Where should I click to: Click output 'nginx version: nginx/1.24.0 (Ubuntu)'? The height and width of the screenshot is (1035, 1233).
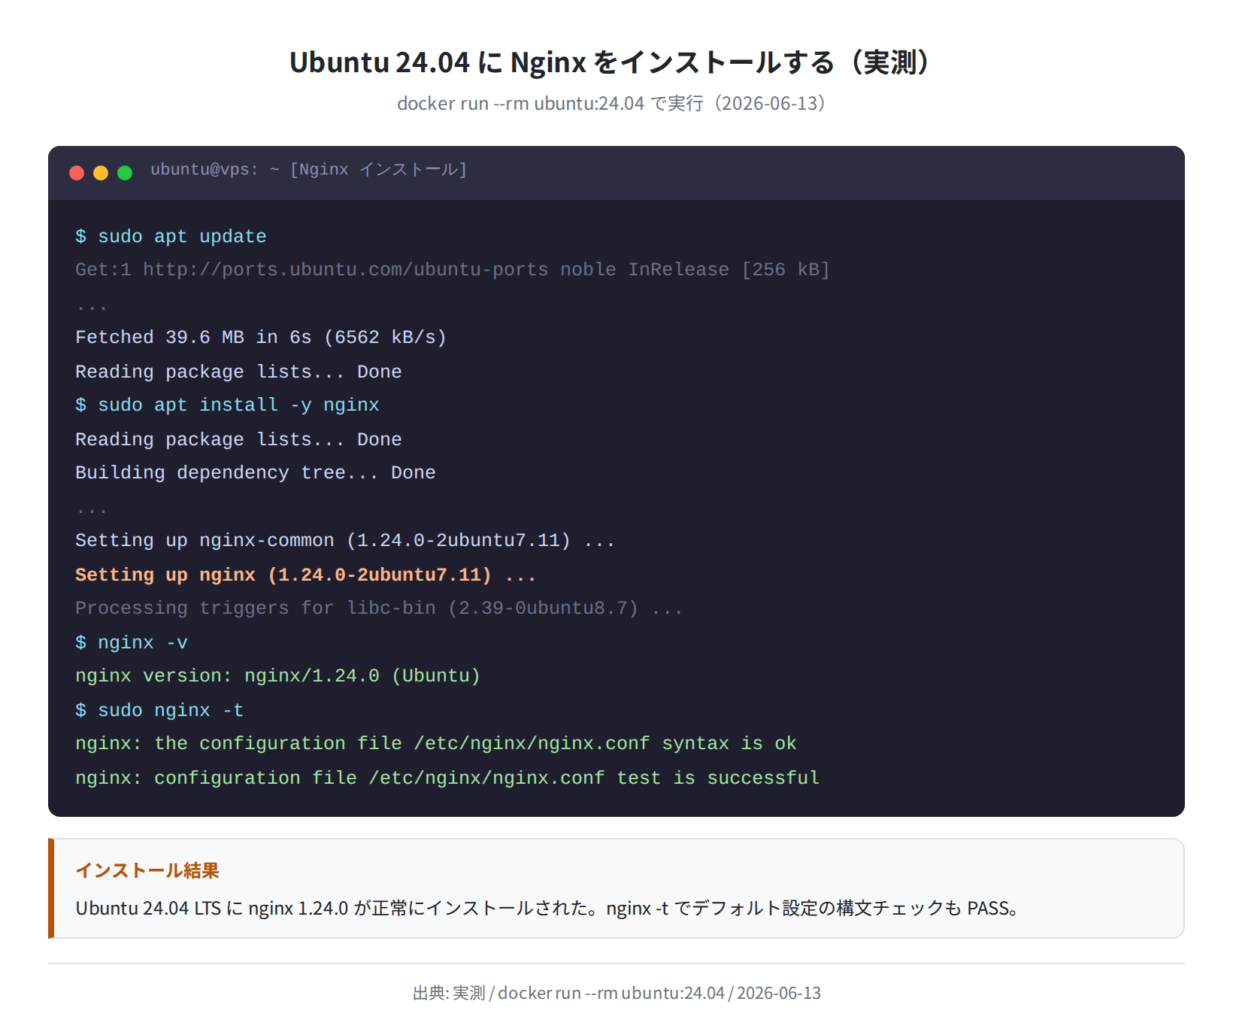tap(277, 675)
